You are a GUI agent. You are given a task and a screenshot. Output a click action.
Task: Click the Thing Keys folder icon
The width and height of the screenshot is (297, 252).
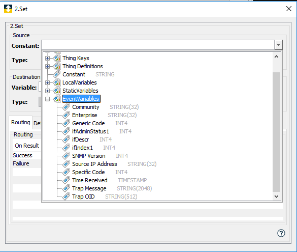[56, 58]
